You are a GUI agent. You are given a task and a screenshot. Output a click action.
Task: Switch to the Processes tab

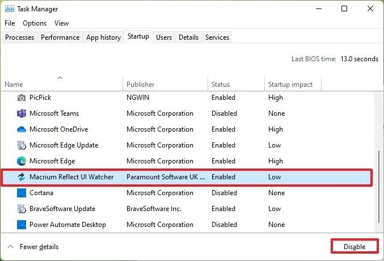(x=20, y=37)
